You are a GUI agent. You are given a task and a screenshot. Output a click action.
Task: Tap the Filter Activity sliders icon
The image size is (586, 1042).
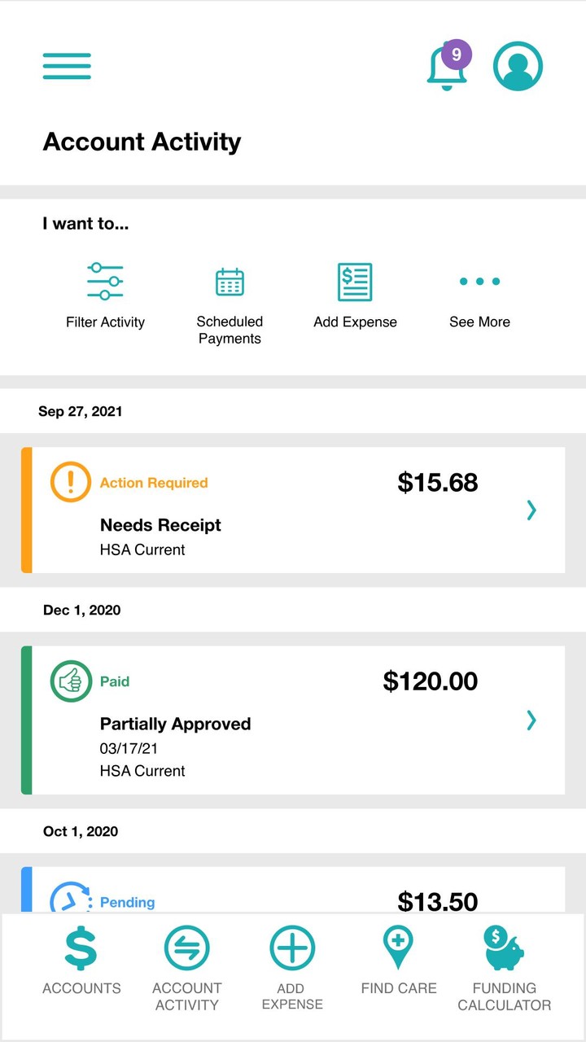(105, 282)
